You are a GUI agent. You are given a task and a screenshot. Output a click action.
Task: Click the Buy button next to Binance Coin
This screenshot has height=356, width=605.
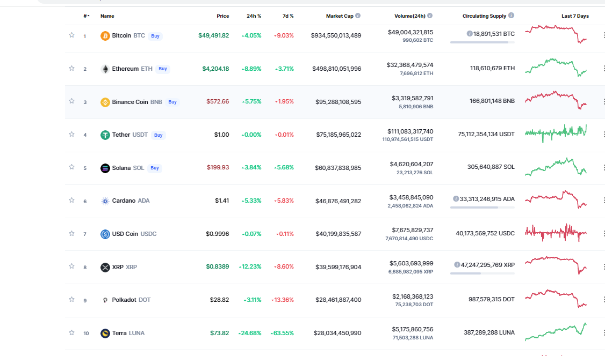[x=172, y=102]
